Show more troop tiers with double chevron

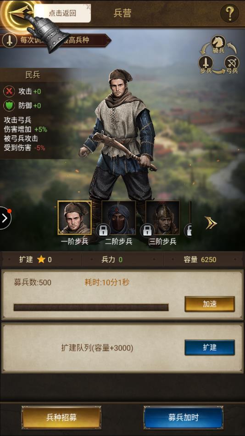pos(211,223)
